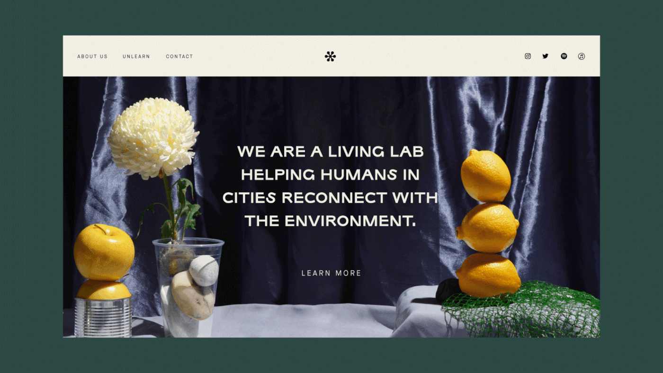Click the hero headline about living lab
663x373 pixels.
[331, 186]
